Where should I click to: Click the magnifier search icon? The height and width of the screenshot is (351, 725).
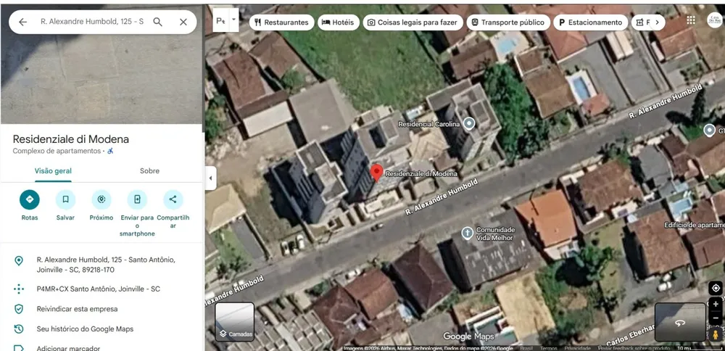click(157, 22)
